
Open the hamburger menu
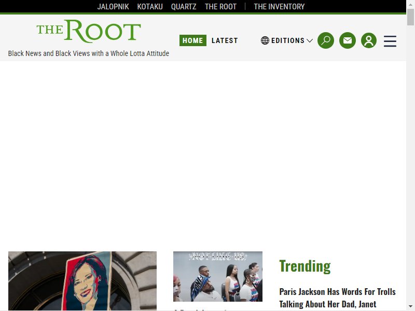[x=390, y=41]
